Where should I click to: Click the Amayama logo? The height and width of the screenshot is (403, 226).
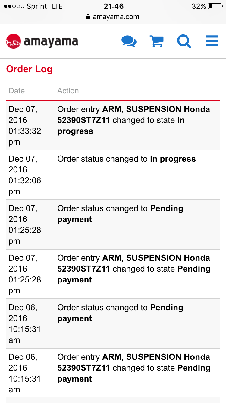click(x=42, y=41)
